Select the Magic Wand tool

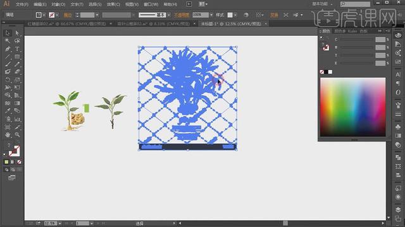(8, 40)
